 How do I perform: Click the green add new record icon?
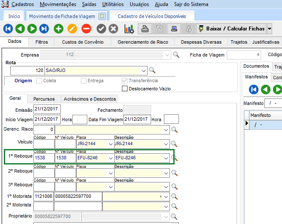coord(59,29)
